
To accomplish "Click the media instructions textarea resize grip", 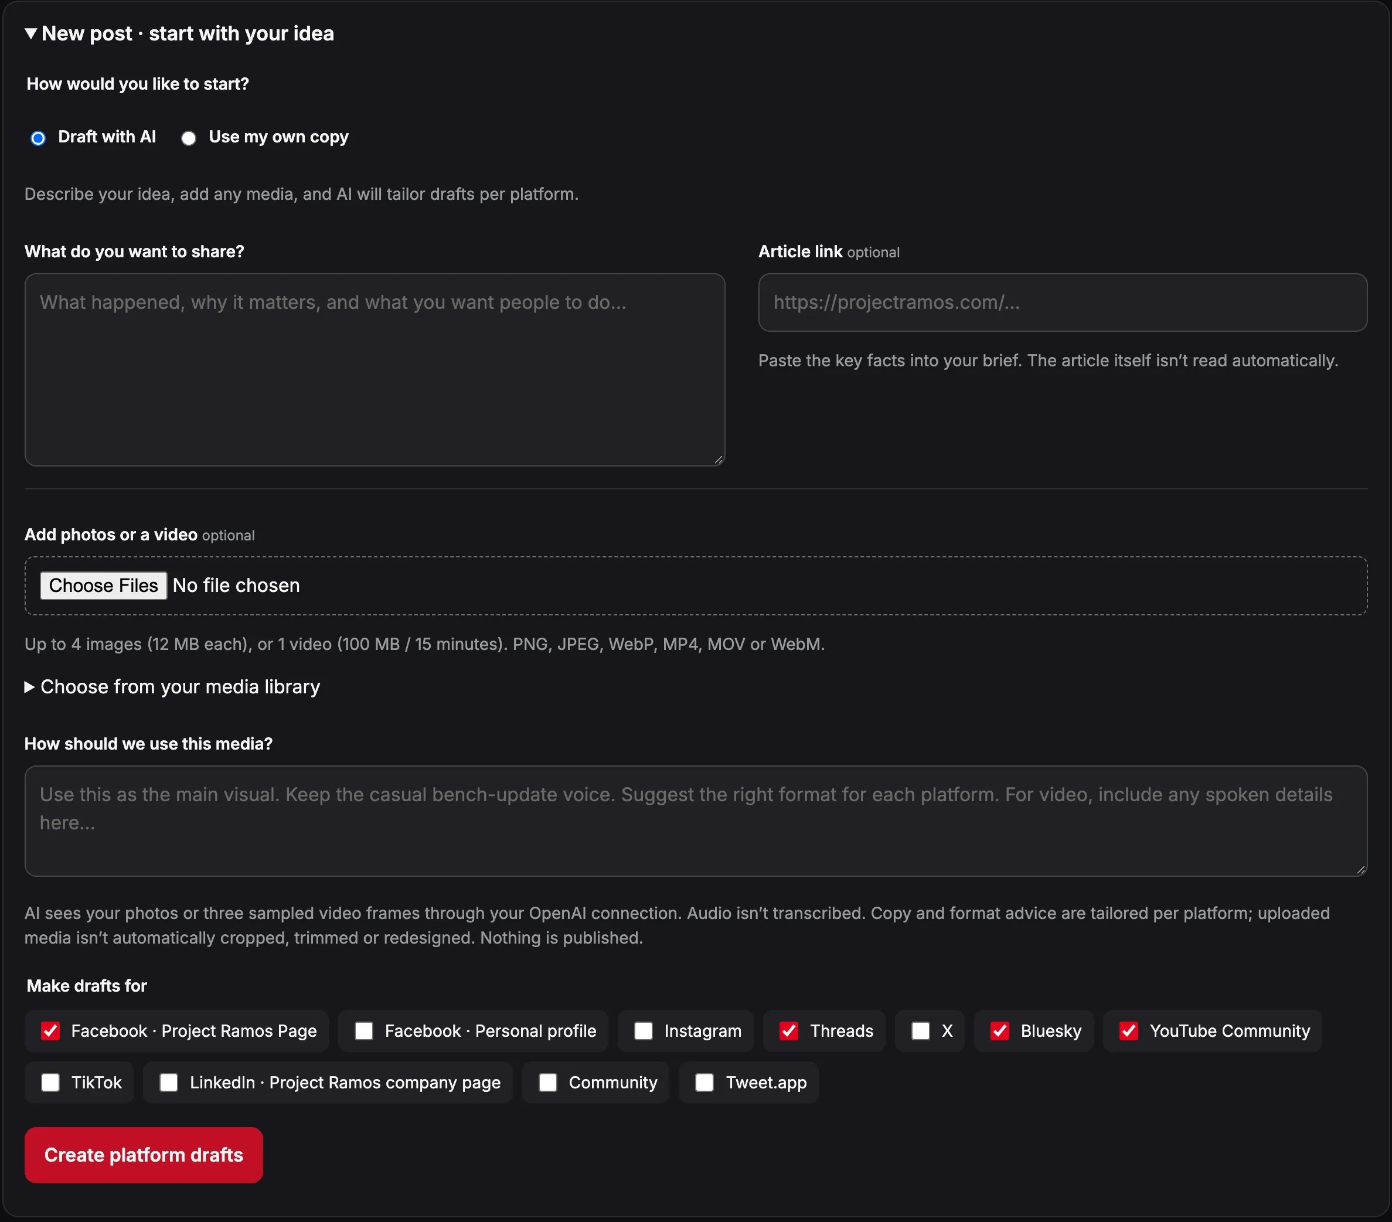I will tap(1361, 870).
